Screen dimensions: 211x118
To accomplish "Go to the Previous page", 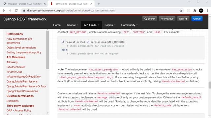I will click(167, 19).
